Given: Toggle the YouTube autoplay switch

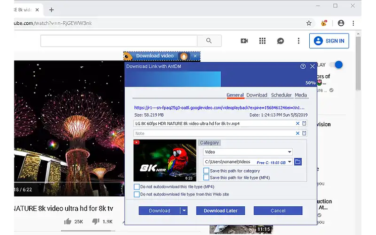Looking at the screenshot, I should [x=336, y=65].
